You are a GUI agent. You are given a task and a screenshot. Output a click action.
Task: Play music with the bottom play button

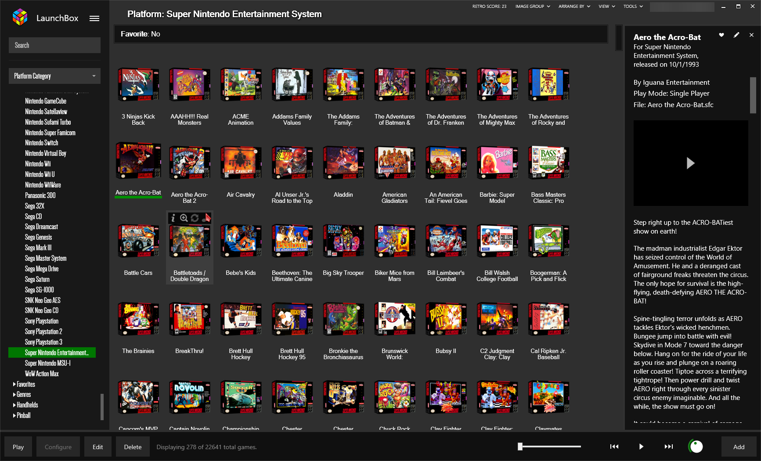pyautogui.click(x=641, y=447)
